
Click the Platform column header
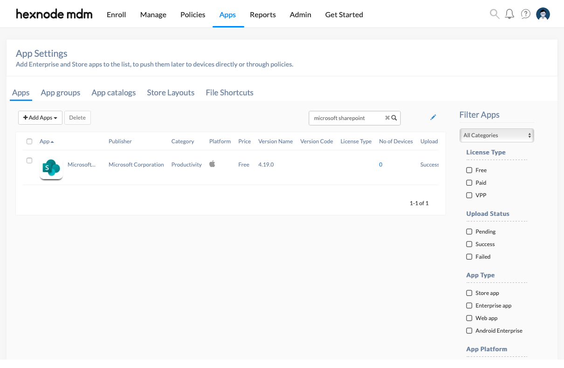tap(220, 141)
